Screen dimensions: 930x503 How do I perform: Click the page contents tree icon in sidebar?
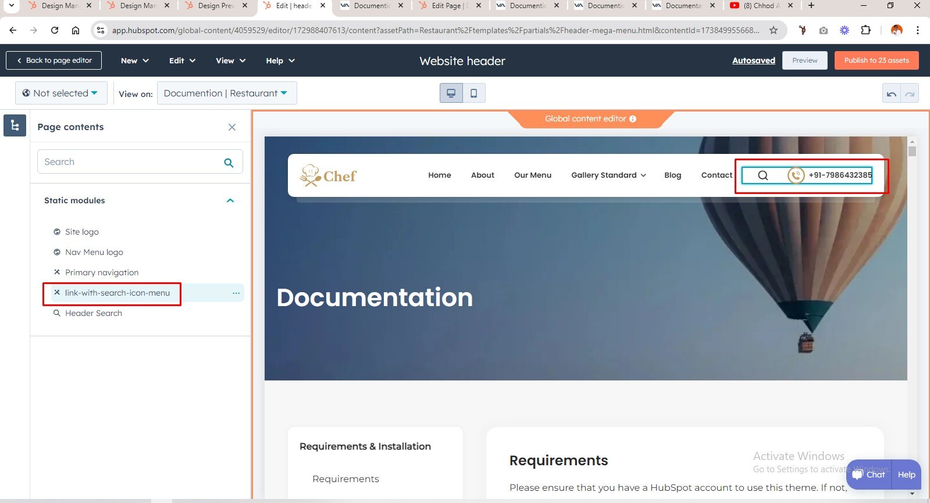[15, 125]
